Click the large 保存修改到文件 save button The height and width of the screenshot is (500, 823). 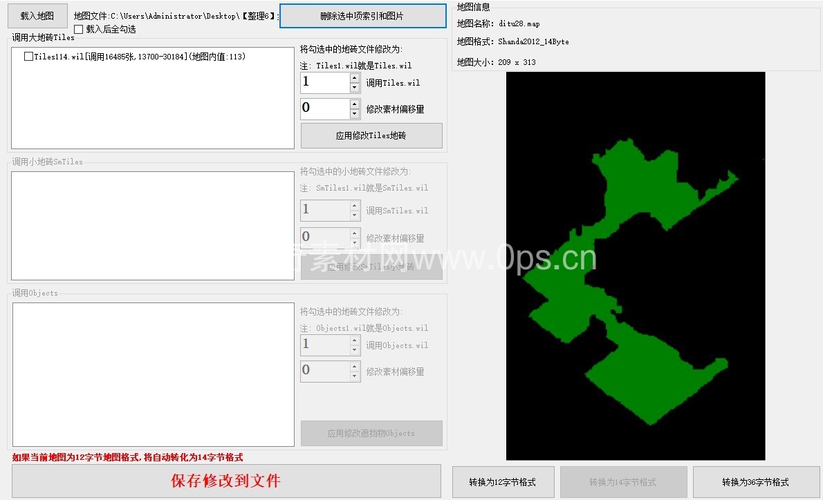point(226,481)
